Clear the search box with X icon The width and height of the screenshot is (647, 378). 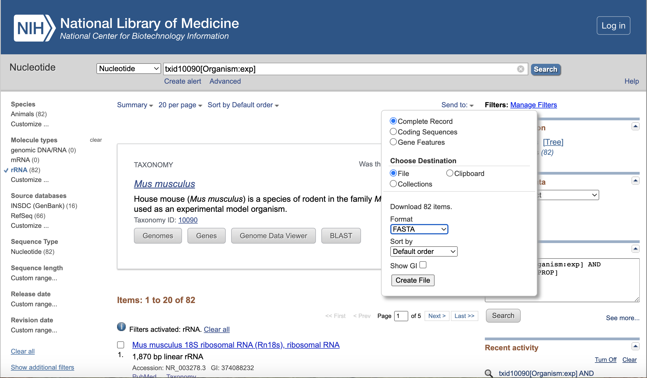(520, 69)
